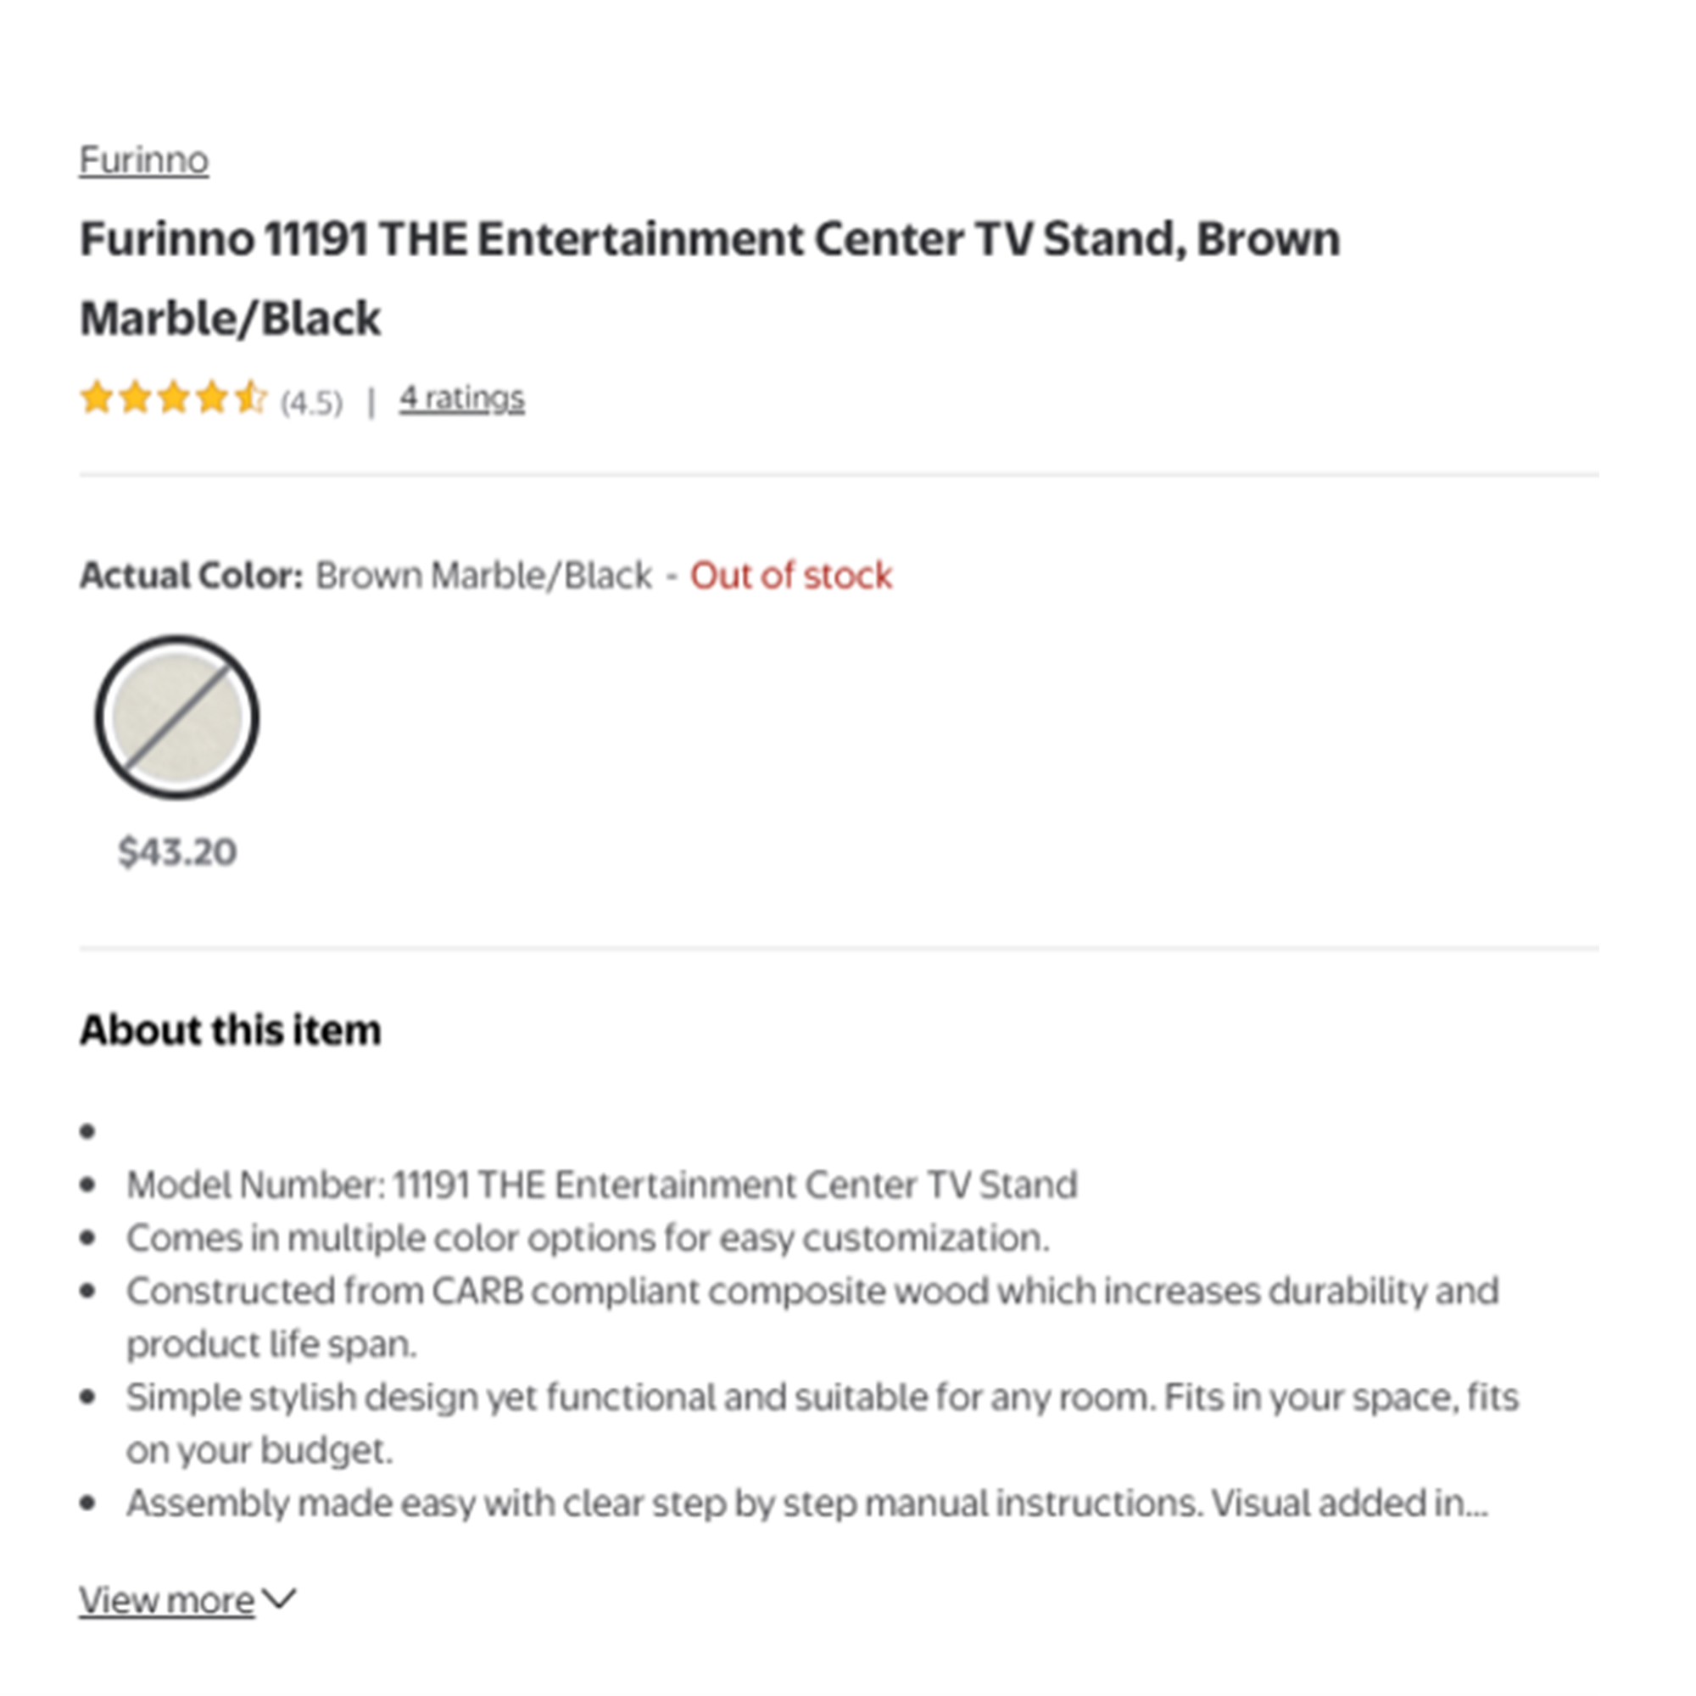
Task: Click the chevron beside View more
Action: pos(280,1598)
